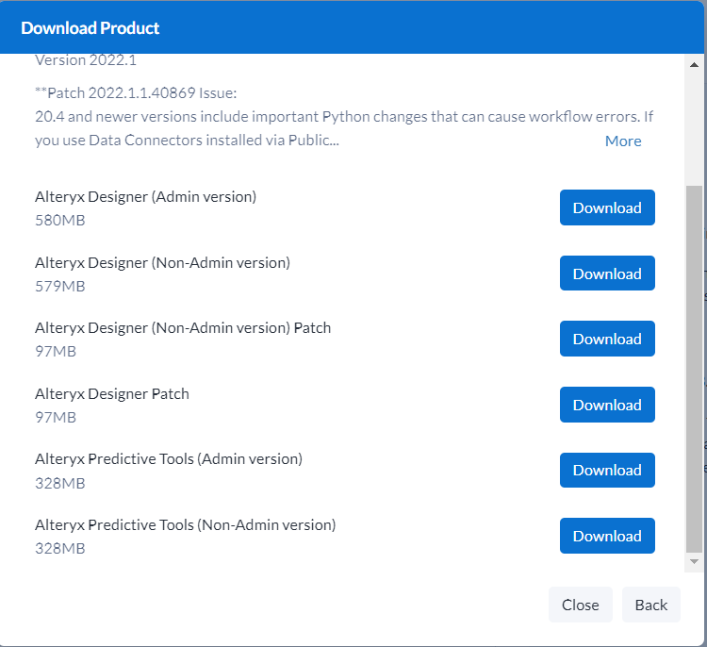
Task: Click the 579MB file size text
Action: [x=60, y=287]
